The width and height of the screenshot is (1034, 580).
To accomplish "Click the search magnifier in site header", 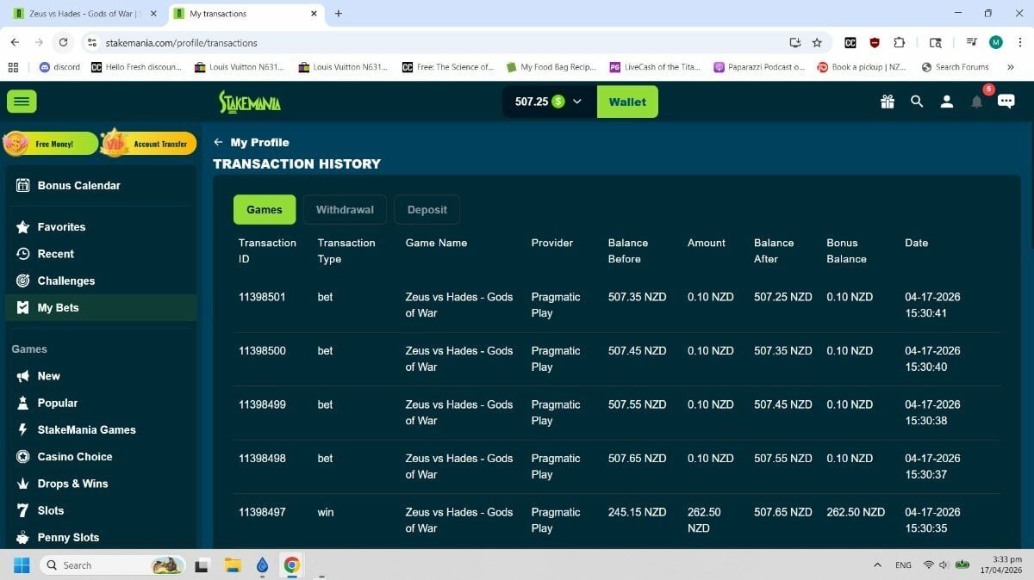I will click(x=917, y=102).
